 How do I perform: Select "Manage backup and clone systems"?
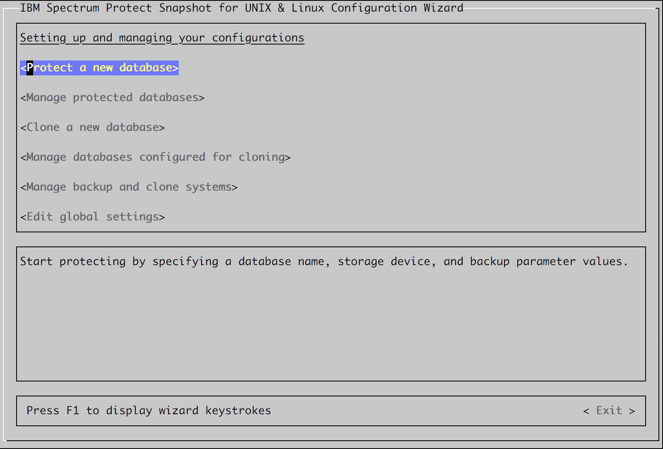tap(129, 187)
